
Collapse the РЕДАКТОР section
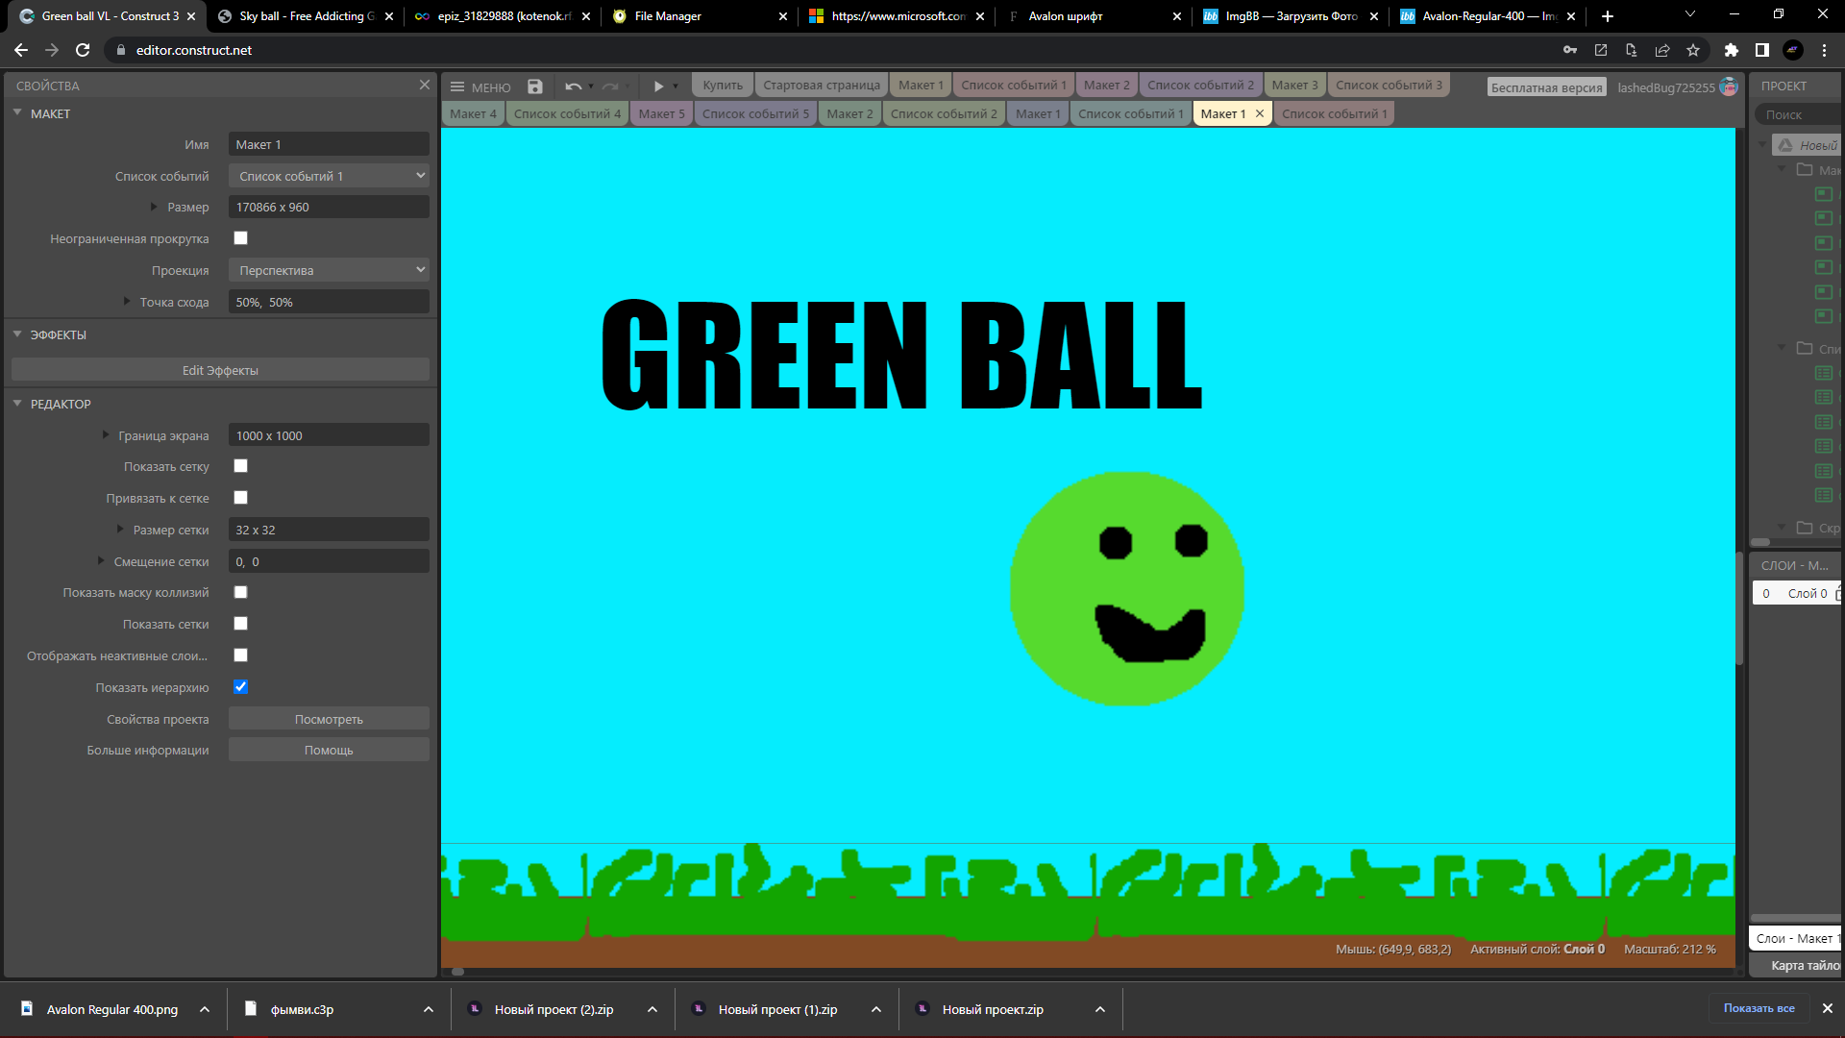tap(17, 404)
